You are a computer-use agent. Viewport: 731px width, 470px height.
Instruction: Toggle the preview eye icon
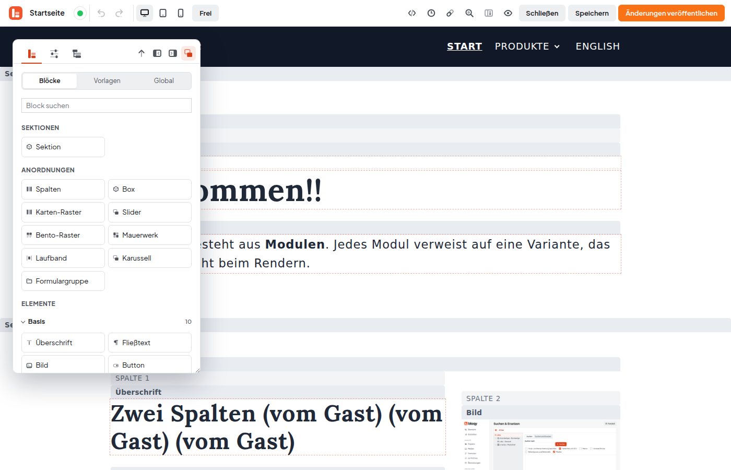[508, 13]
